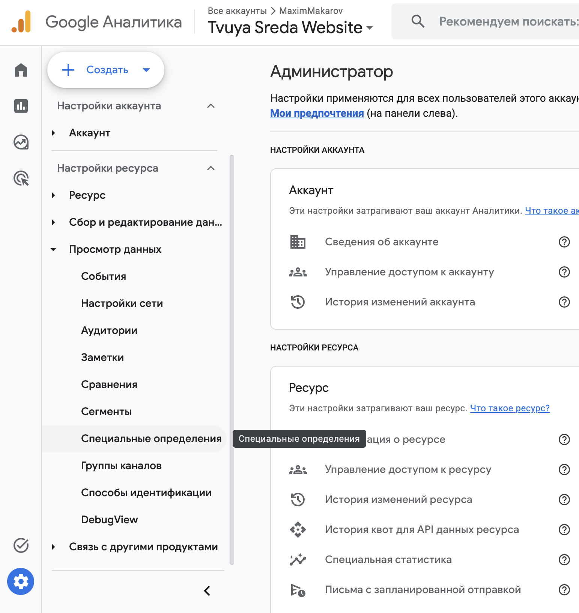Click the Все аккаунты breadcrumb
The image size is (579, 613).
point(237,11)
